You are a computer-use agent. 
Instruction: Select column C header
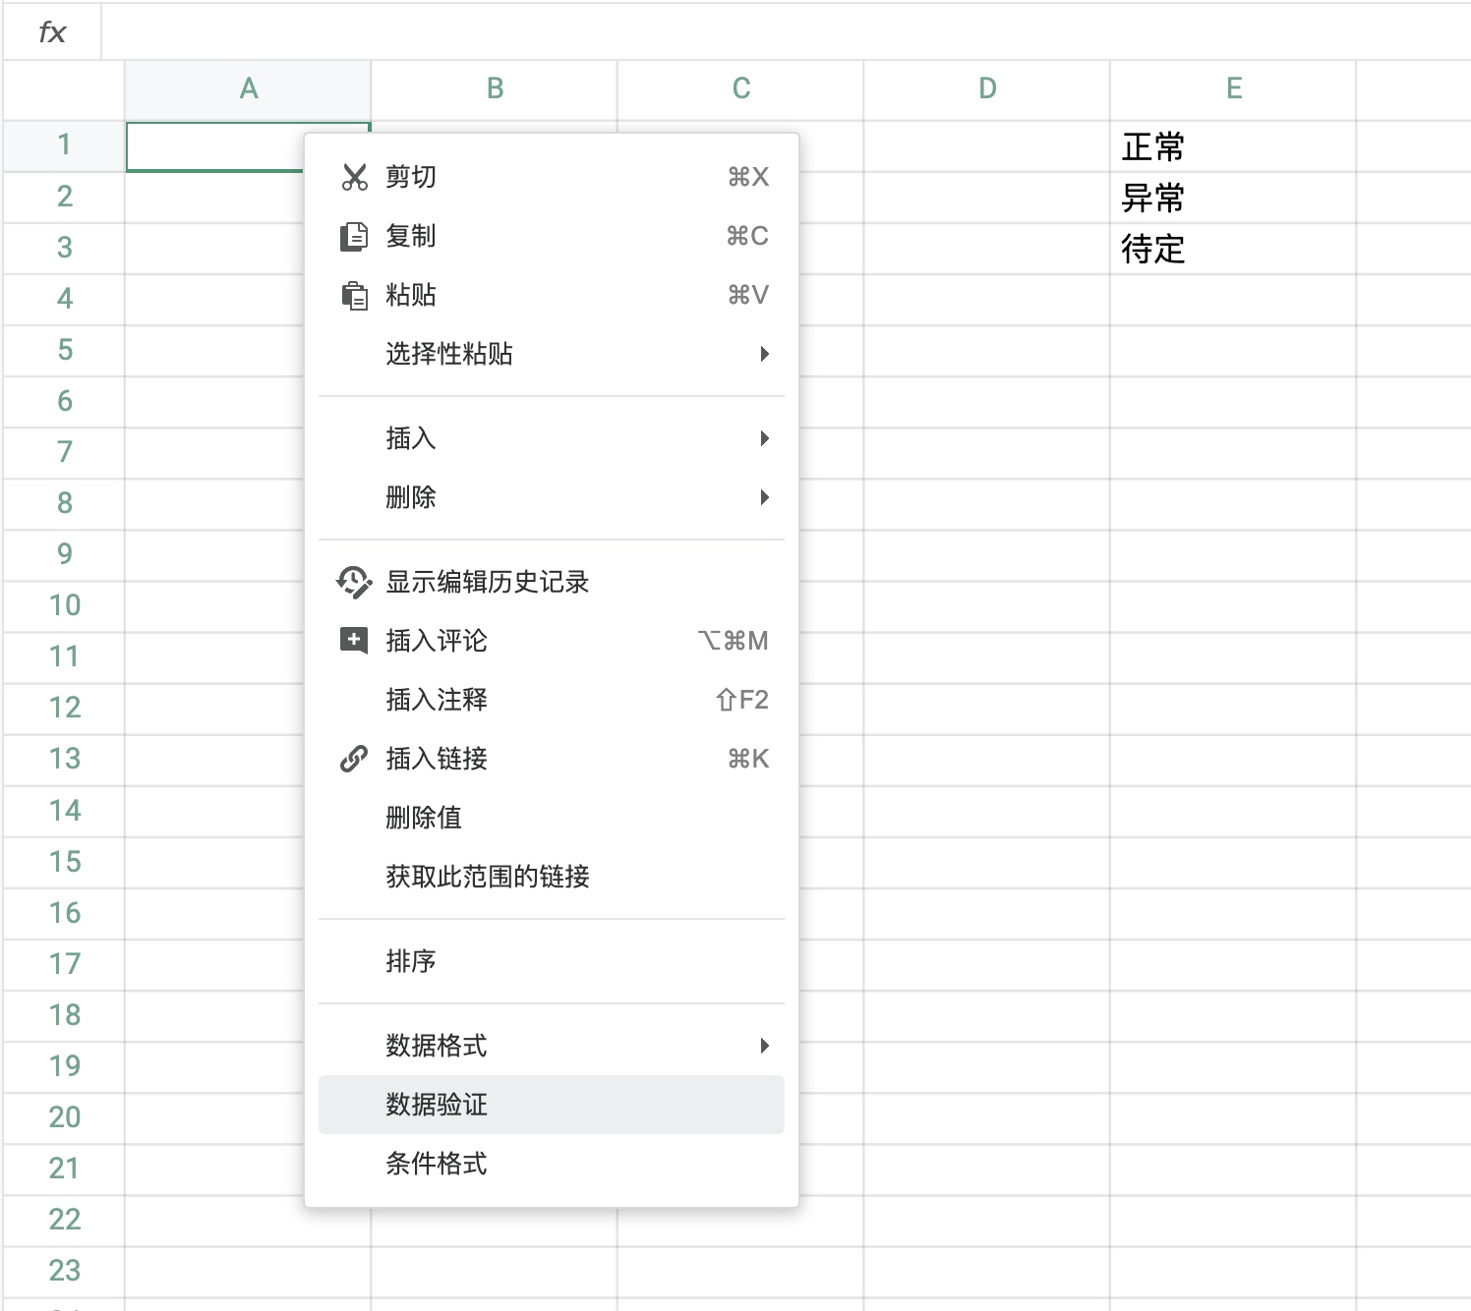(740, 89)
